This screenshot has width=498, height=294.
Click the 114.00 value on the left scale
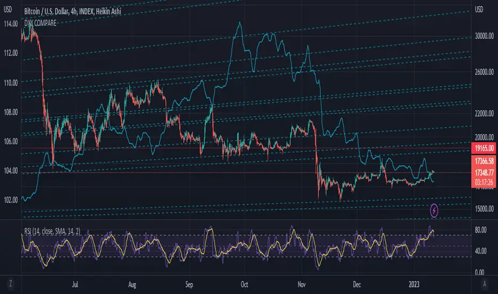tap(11, 24)
